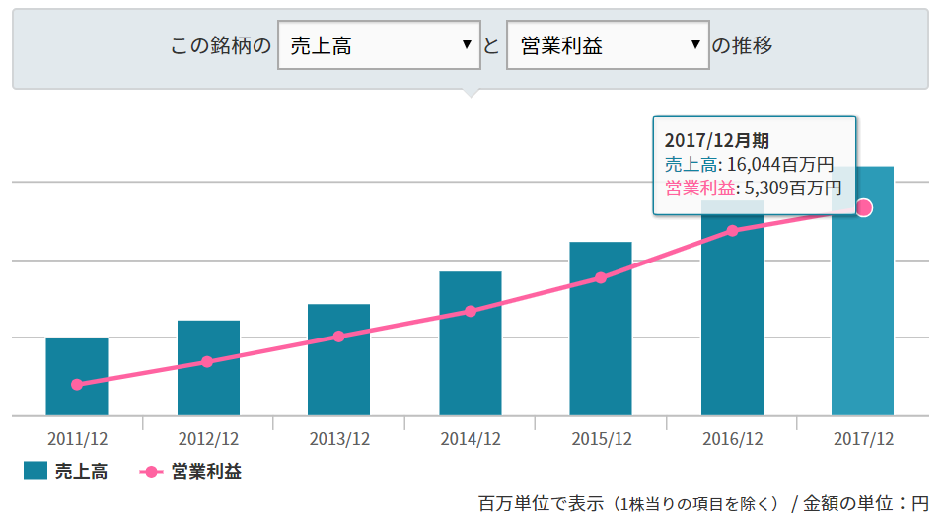Click the 2016/12 operating profit point
This screenshot has width=946, height=525.
point(732,231)
